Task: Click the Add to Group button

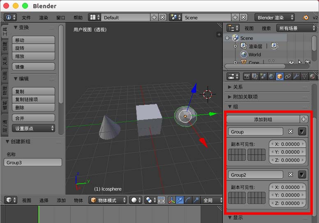Action: click(263, 119)
